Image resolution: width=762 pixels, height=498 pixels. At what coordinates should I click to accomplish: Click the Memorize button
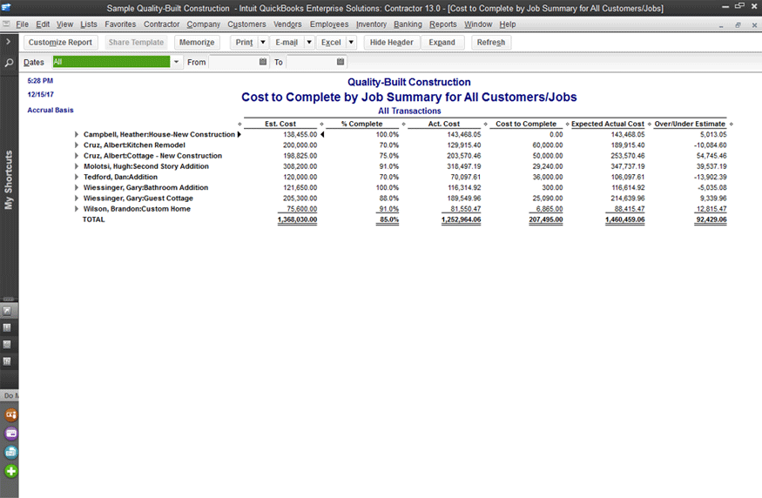click(197, 42)
